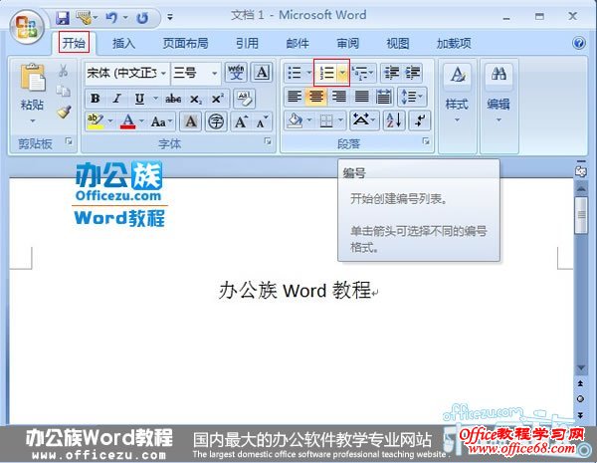Viewport: 597px width, 463px height.
Task: Click the Borders button
Action: click(326, 121)
